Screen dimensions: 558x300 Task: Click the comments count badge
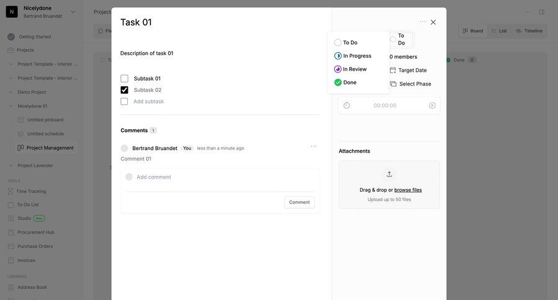coord(153,131)
